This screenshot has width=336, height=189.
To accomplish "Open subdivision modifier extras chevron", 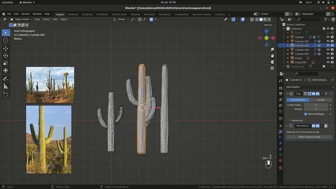I will point(322,94).
